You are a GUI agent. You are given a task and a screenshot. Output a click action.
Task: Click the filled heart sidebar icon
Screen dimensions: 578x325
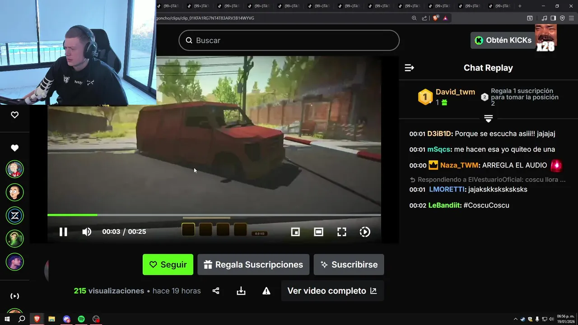click(x=14, y=148)
